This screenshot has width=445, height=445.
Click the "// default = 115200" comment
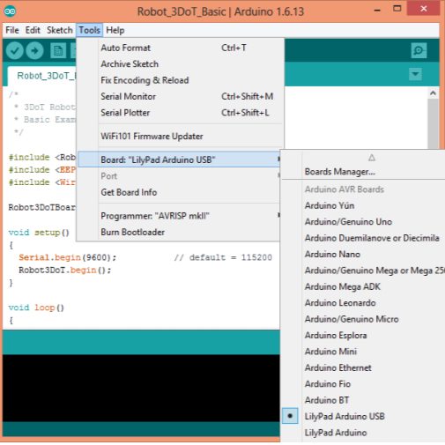pos(223,257)
